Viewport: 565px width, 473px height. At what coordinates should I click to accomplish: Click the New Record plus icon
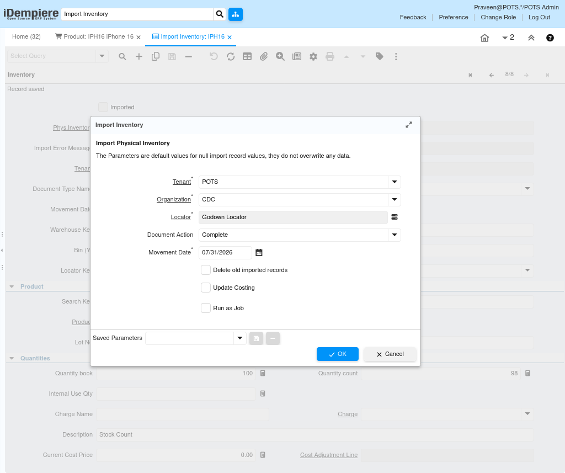[x=138, y=57]
